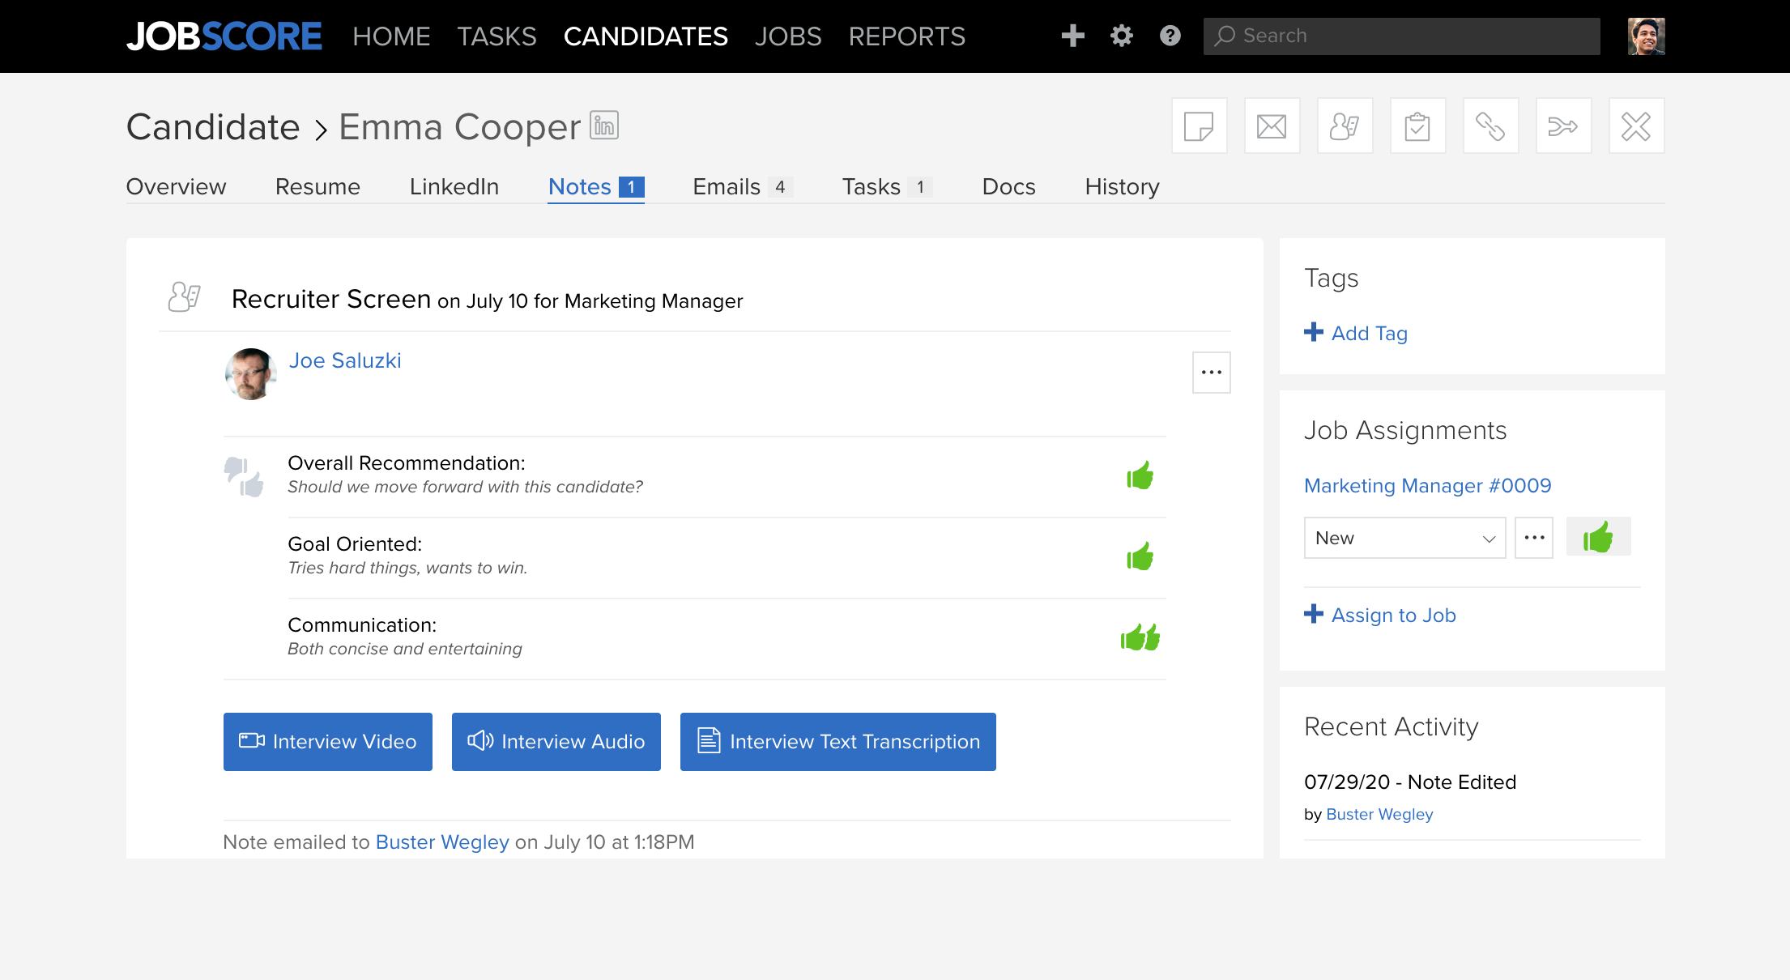Click the edit candidate profile icon
This screenshot has width=1790, height=980.
tap(1344, 126)
